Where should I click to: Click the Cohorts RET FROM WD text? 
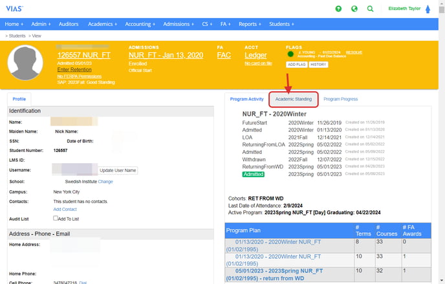(255, 199)
